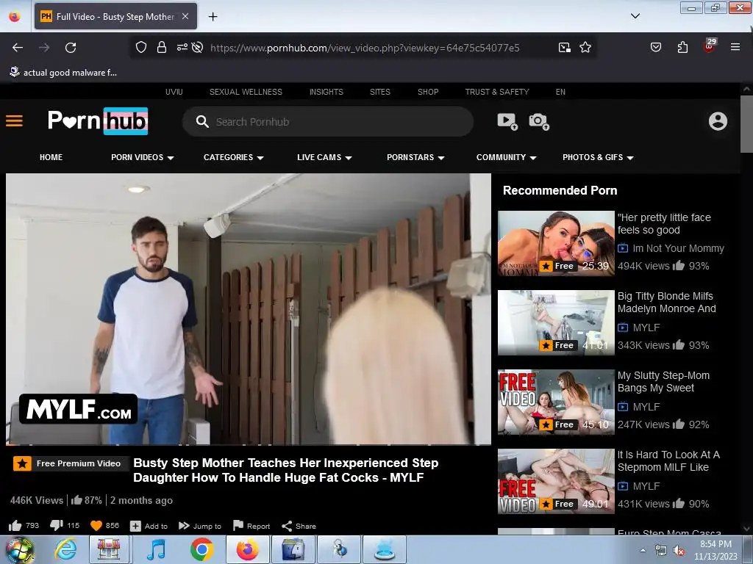Click the muted volume tray icon
Screen dimensions: 753x564
pyautogui.click(x=679, y=551)
